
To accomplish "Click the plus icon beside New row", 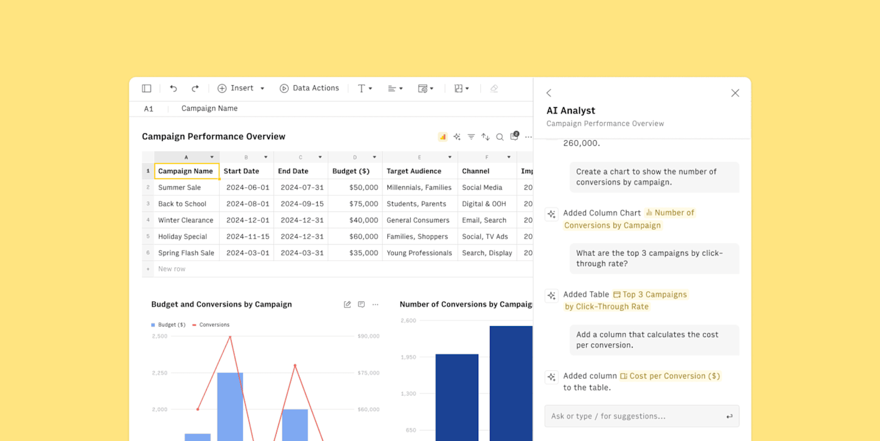I will pos(148,269).
